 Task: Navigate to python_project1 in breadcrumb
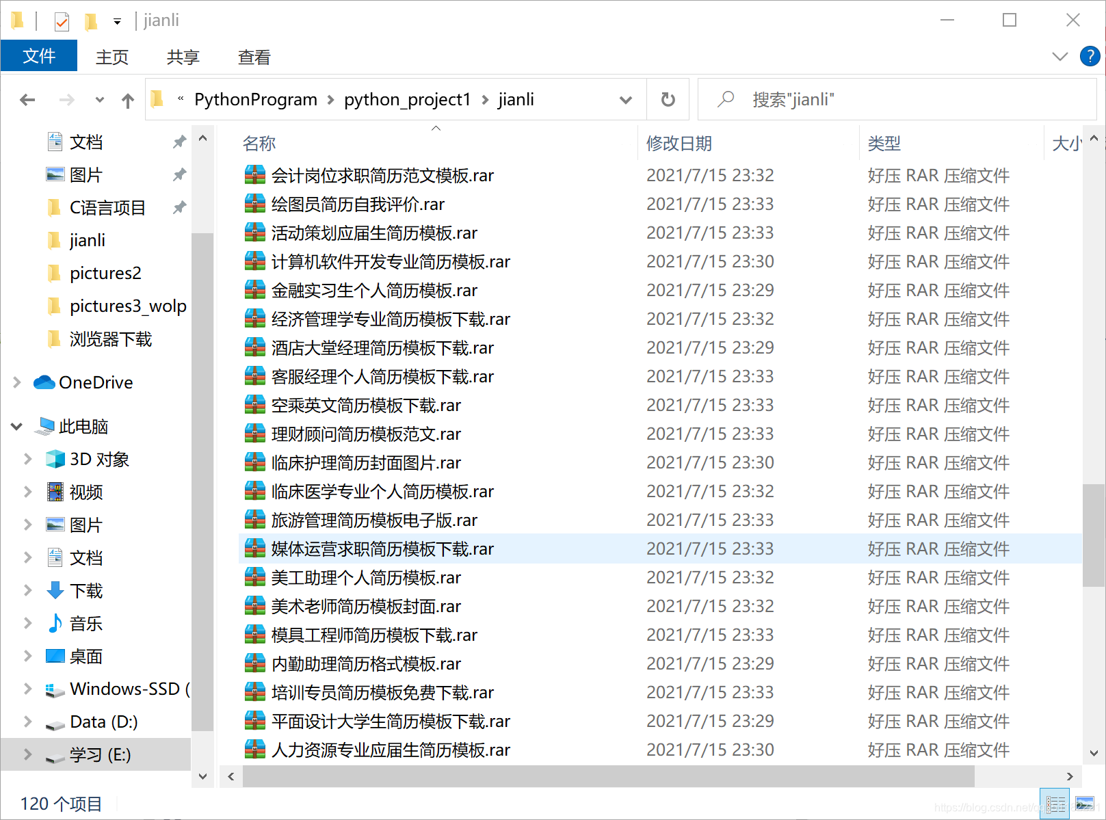pyautogui.click(x=408, y=100)
